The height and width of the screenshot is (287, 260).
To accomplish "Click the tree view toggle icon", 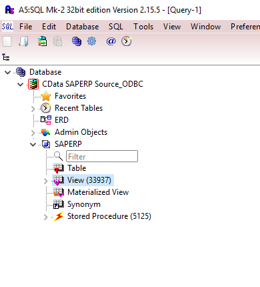I will (x=6, y=57).
